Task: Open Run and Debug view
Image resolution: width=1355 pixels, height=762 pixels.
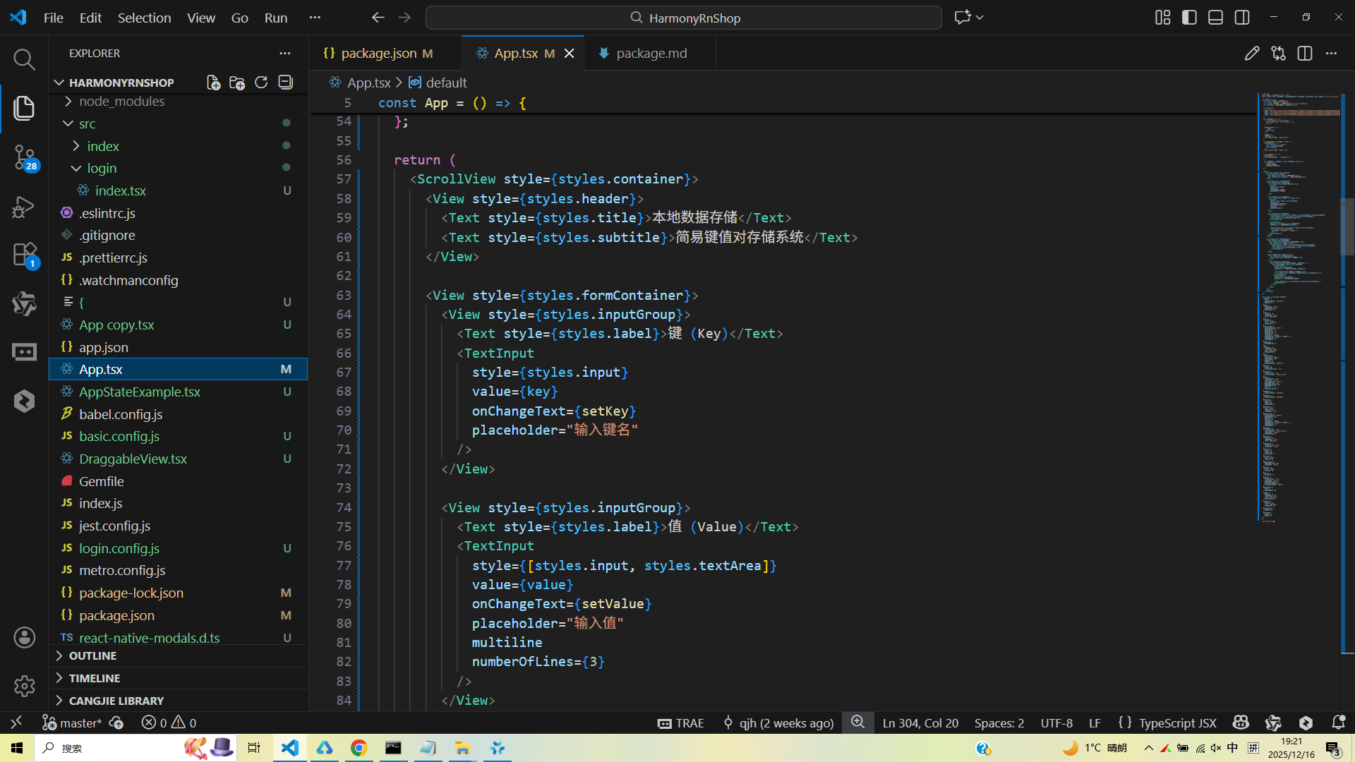Action: [24, 207]
